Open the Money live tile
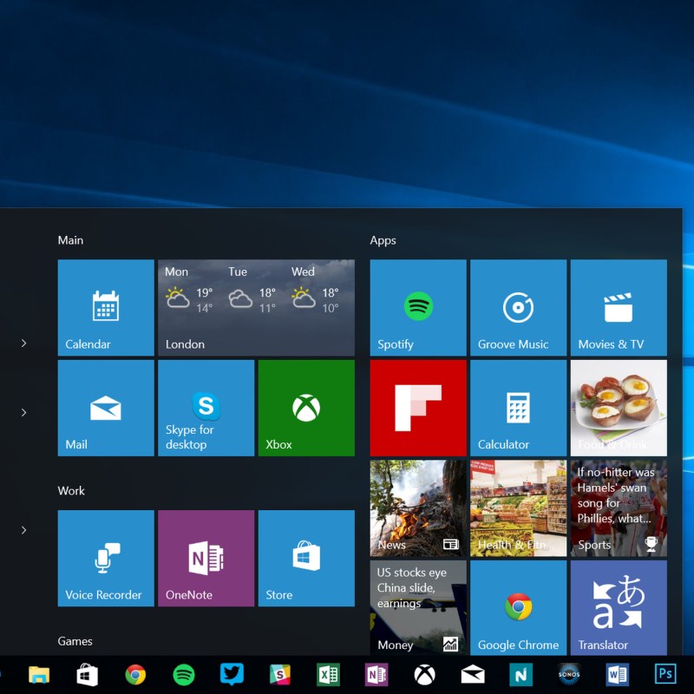 [x=418, y=608]
